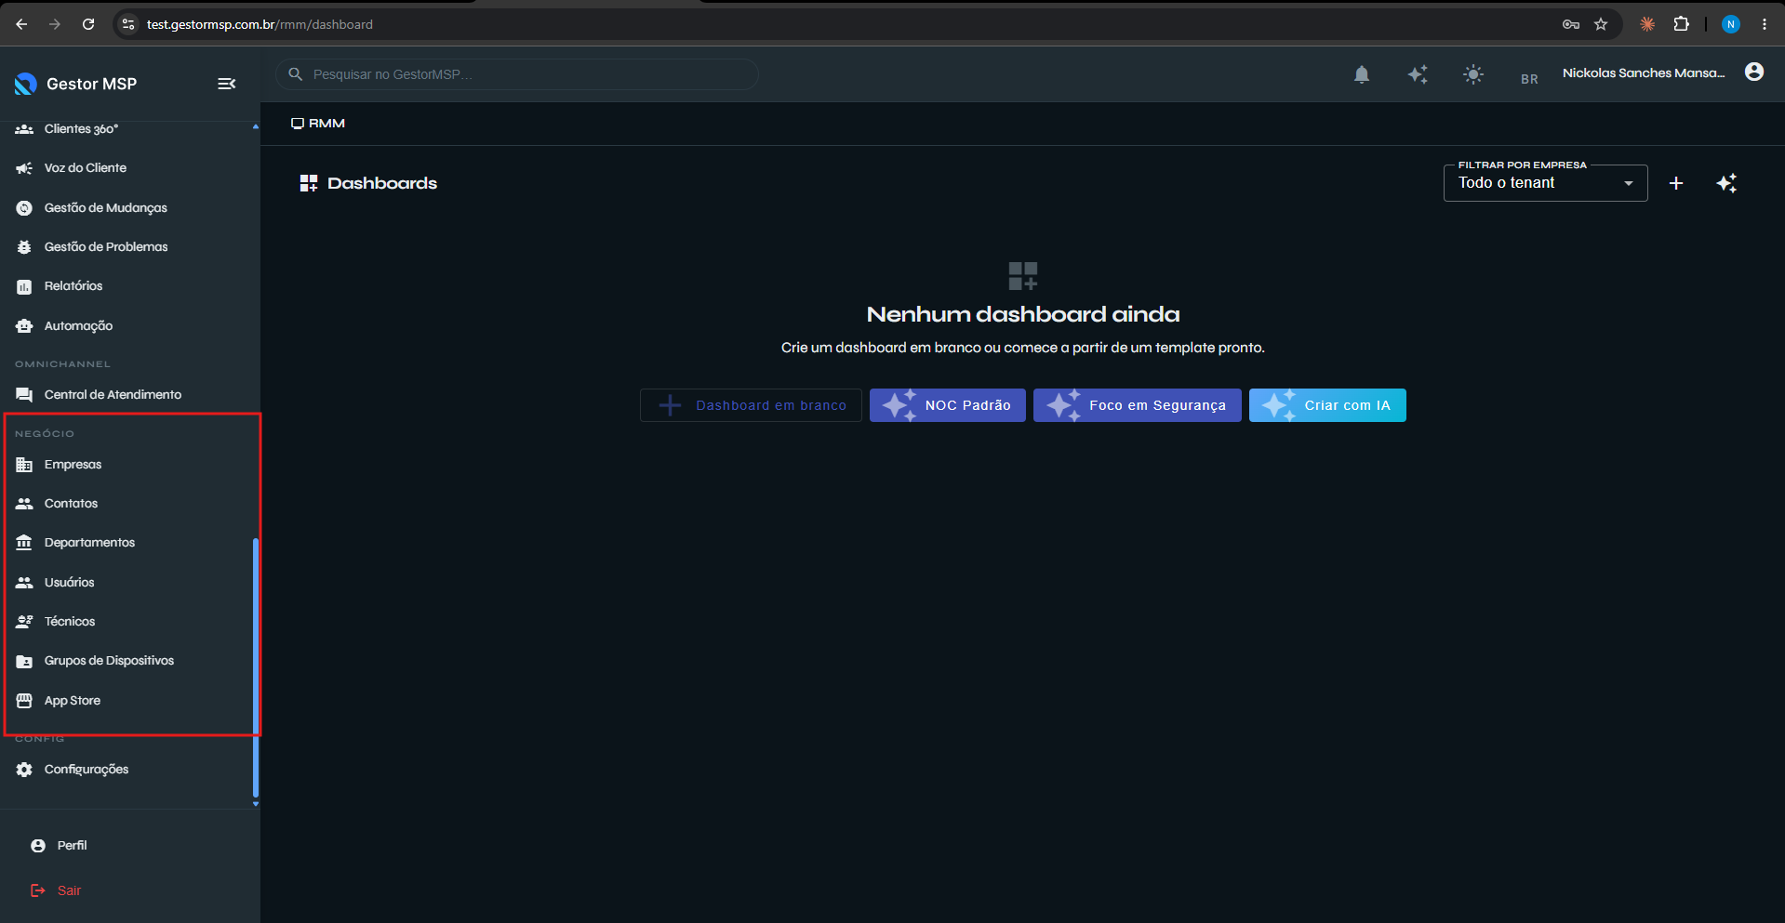Viewport: 1785px width, 923px height.
Task: Click the Departamentos bank icon
Action: point(24,543)
